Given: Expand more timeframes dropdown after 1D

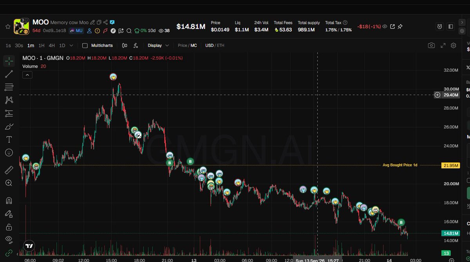Looking at the screenshot, I should [71, 45].
